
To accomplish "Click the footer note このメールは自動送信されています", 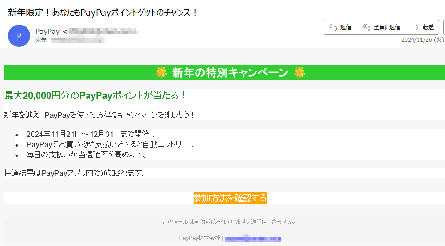I will pos(229,222).
